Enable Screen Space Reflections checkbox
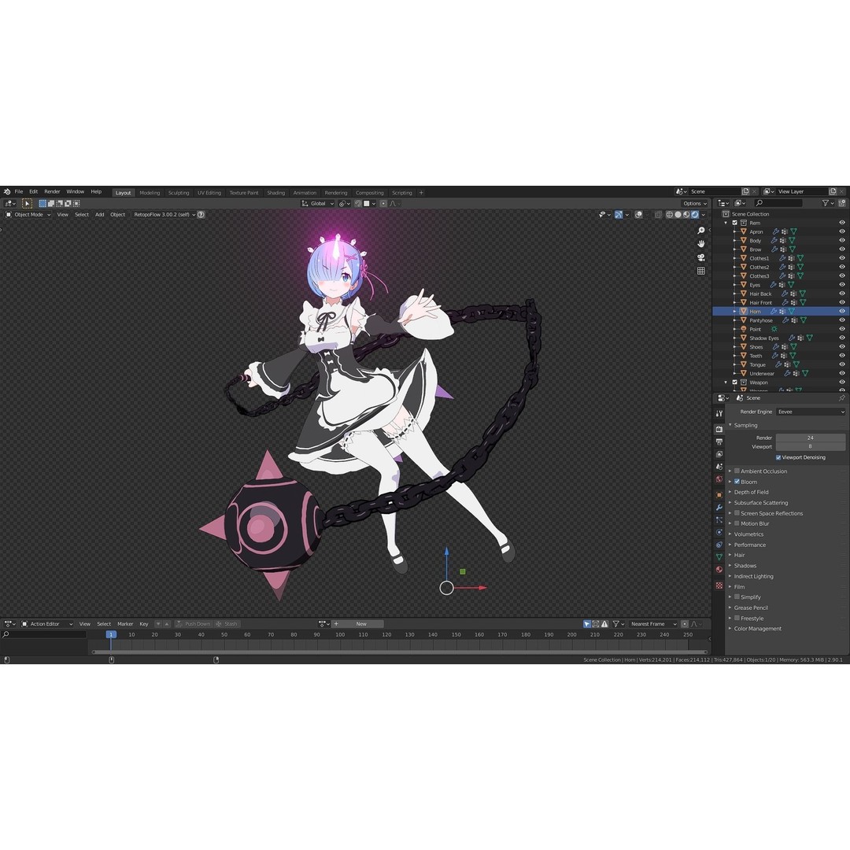Screen dimensions: 850x850 pos(737,513)
